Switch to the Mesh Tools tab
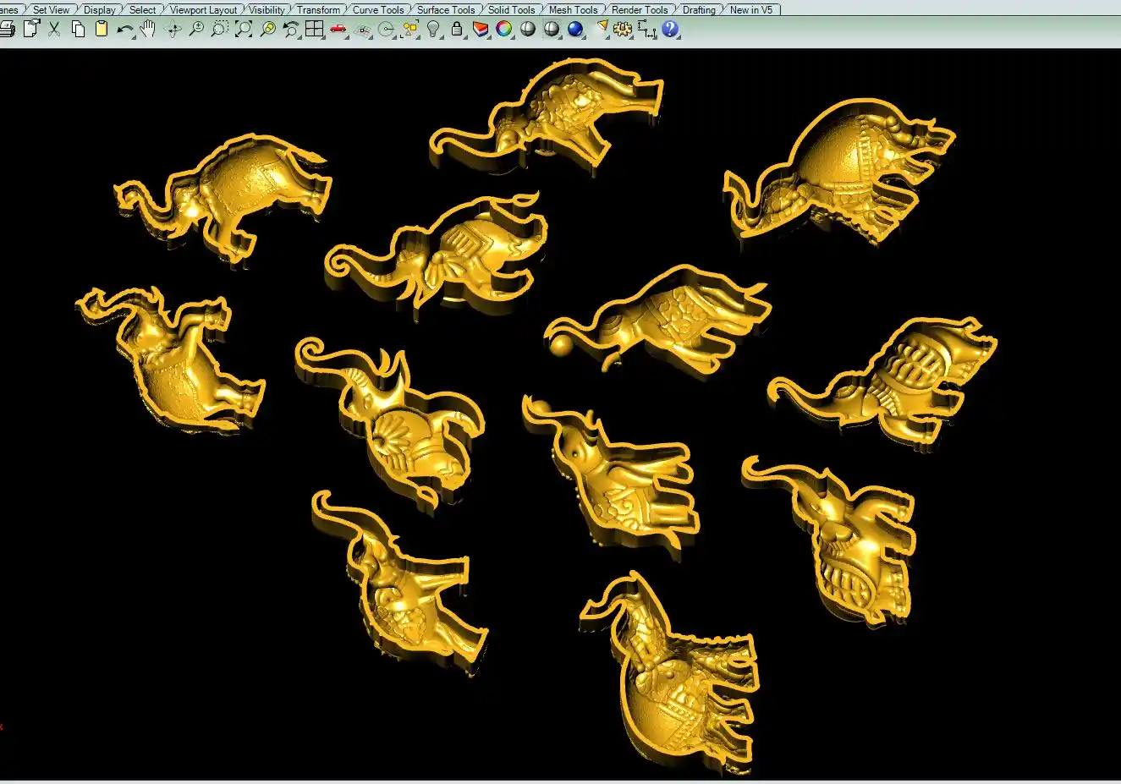The width and height of the screenshot is (1121, 784). coord(573,10)
